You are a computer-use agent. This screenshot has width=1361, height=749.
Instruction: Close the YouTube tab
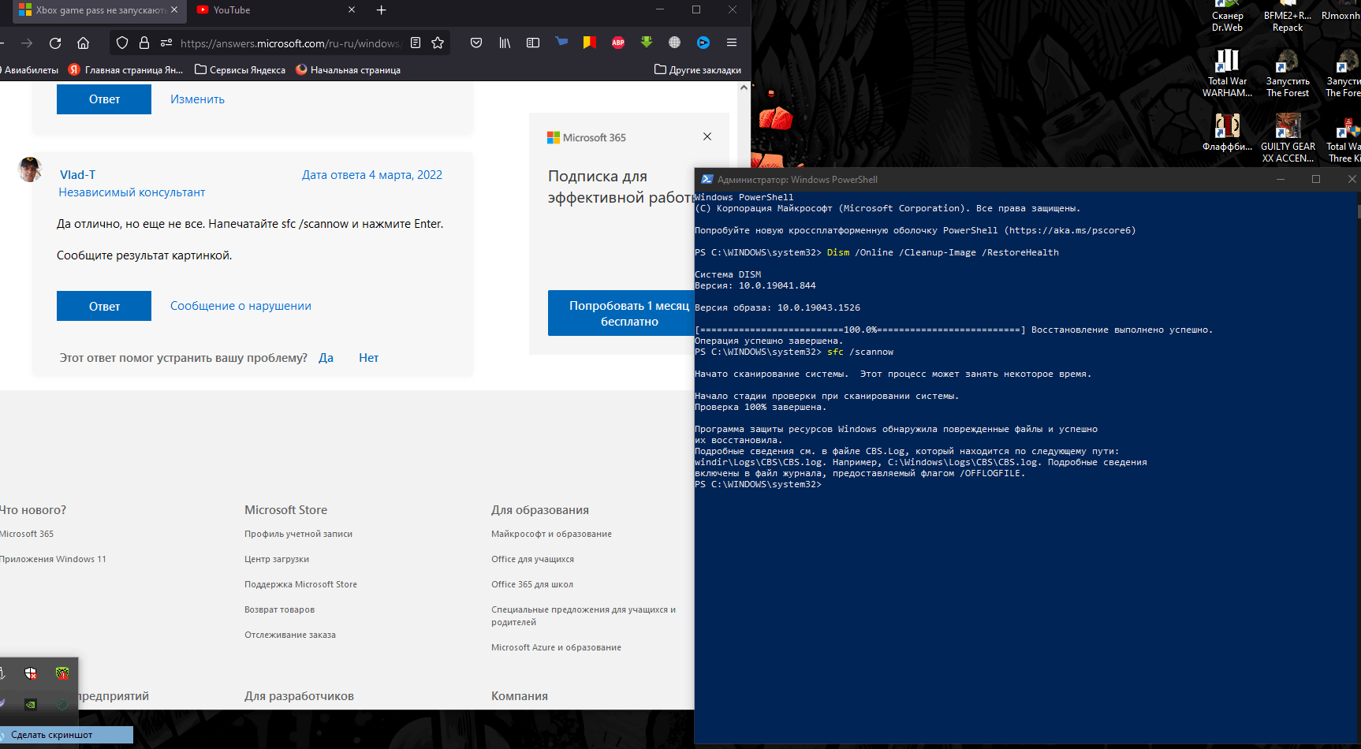click(352, 9)
